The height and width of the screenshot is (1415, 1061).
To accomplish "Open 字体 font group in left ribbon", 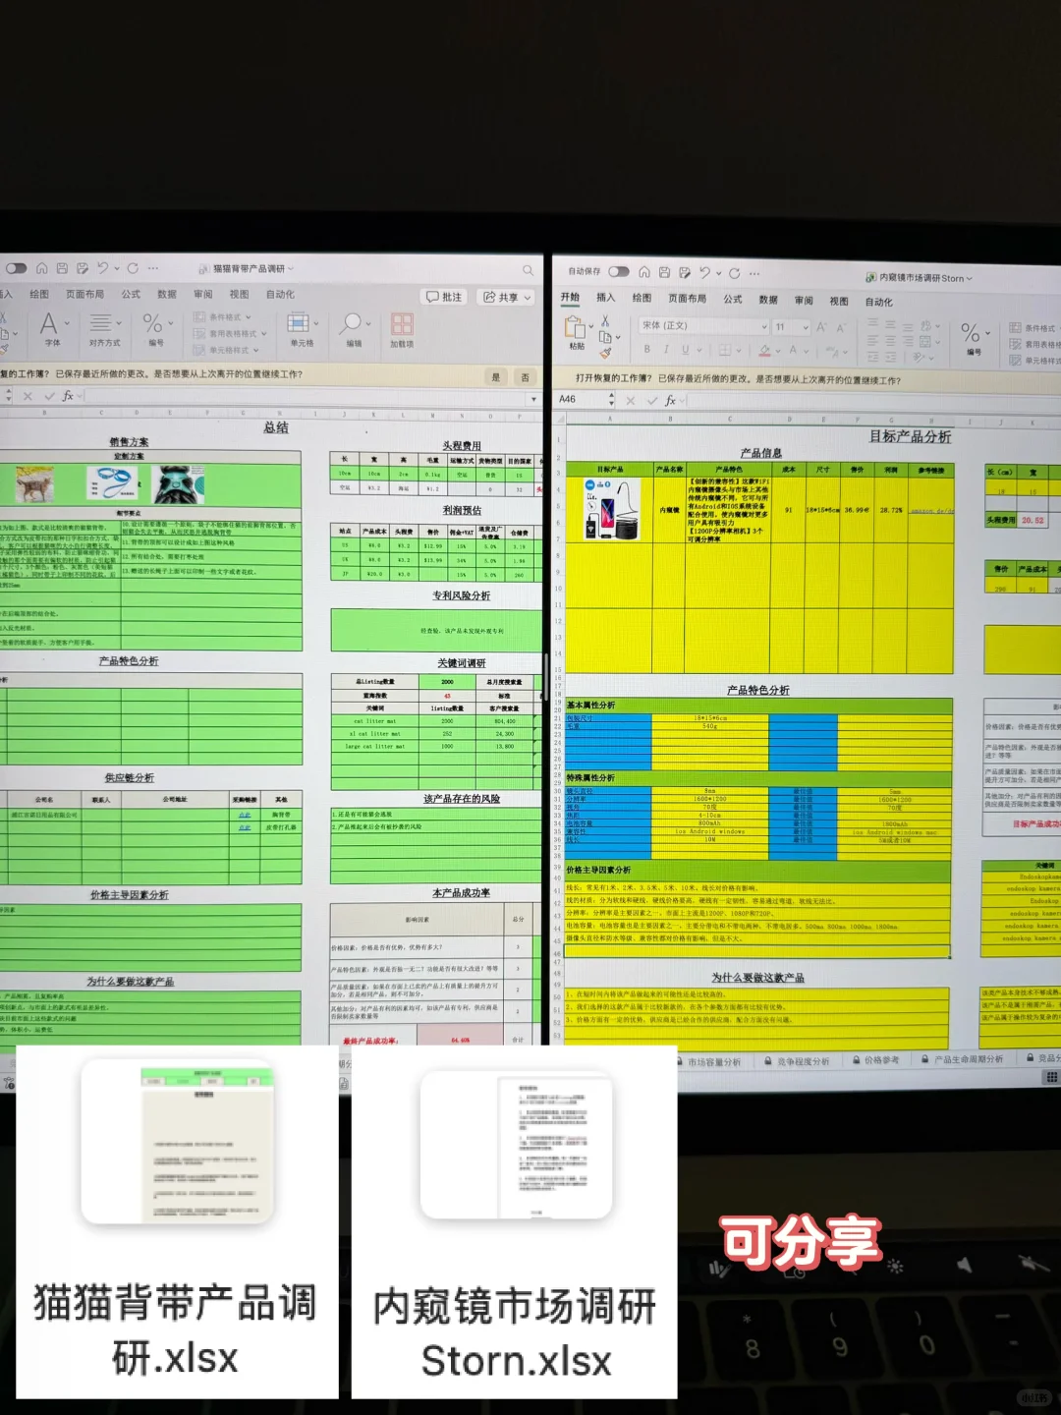I will 52,329.
